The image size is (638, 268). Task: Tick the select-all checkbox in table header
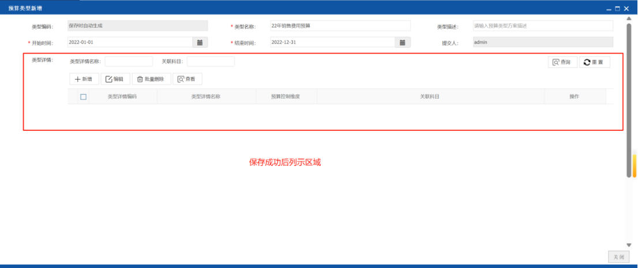[x=84, y=97]
